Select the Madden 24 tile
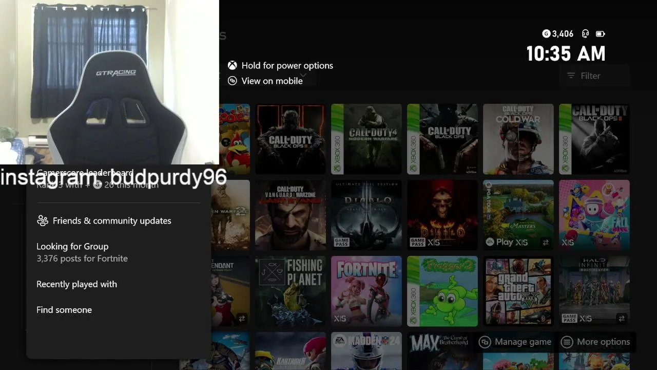Image resolution: width=657 pixels, height=370 pixels. coord(366,351)
